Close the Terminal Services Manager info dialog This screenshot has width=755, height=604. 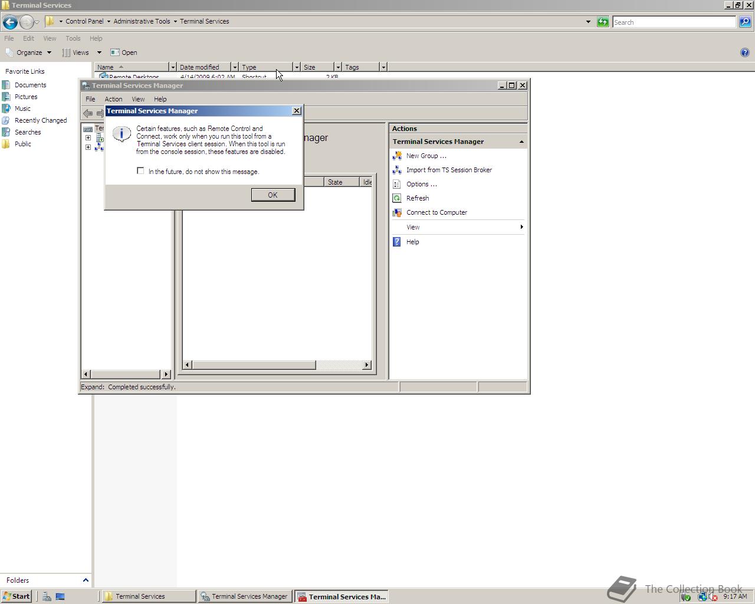click(x=297, y=111)
